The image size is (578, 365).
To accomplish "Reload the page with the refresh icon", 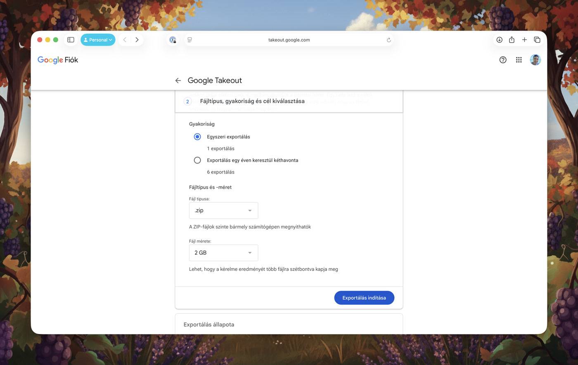I will pyautogui.click(x=388, y=40).
